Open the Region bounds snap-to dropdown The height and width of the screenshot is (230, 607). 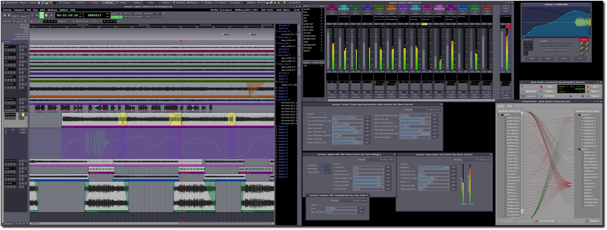[x=85, y=21]
